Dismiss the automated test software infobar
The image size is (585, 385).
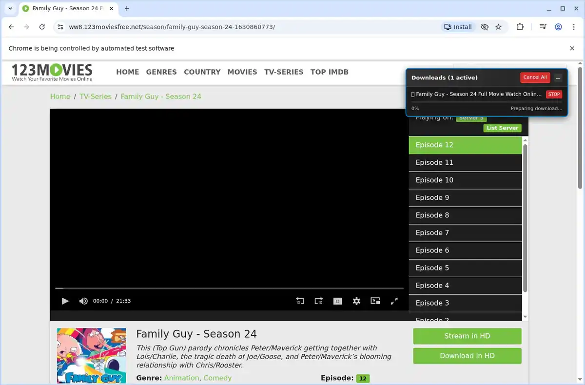click(x=572, y=48)
